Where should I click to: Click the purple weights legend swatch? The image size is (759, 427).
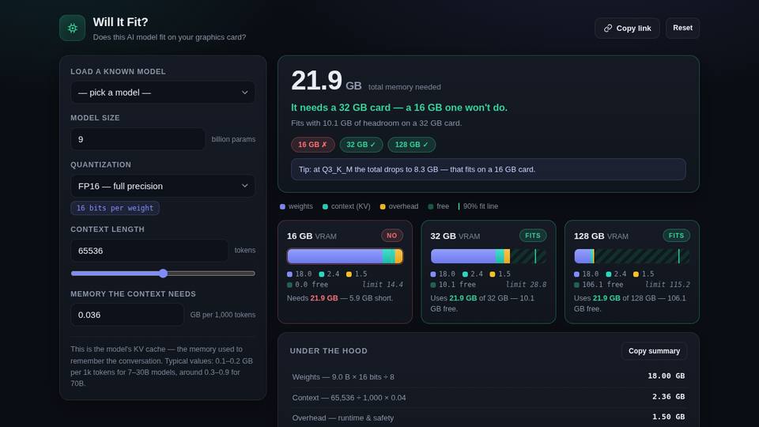pos(283,206)
